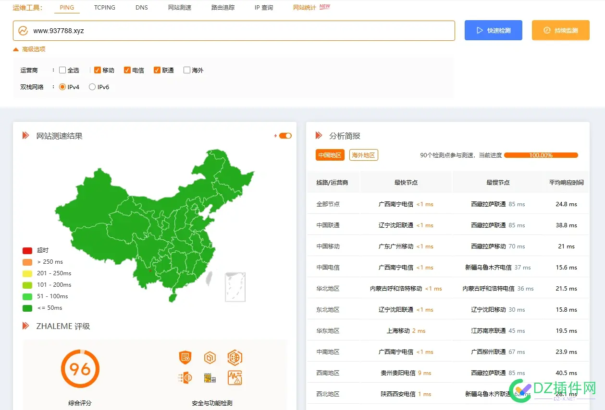Click the firewall globe transfer icon
605x410 pixels.
[185, 378]
